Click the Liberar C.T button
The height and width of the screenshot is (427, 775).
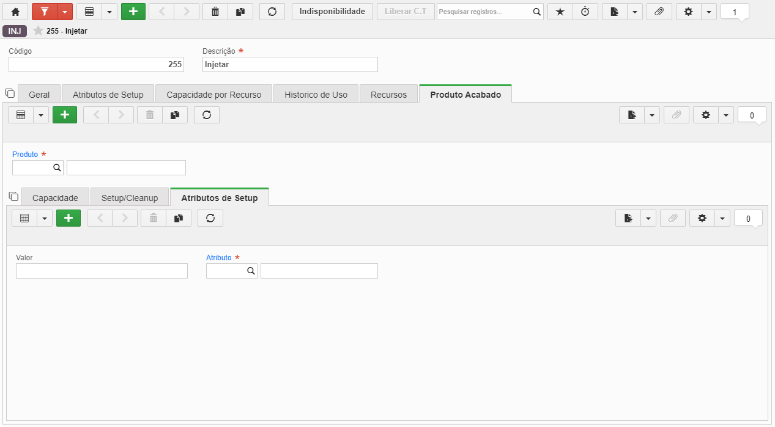(406, 12)
